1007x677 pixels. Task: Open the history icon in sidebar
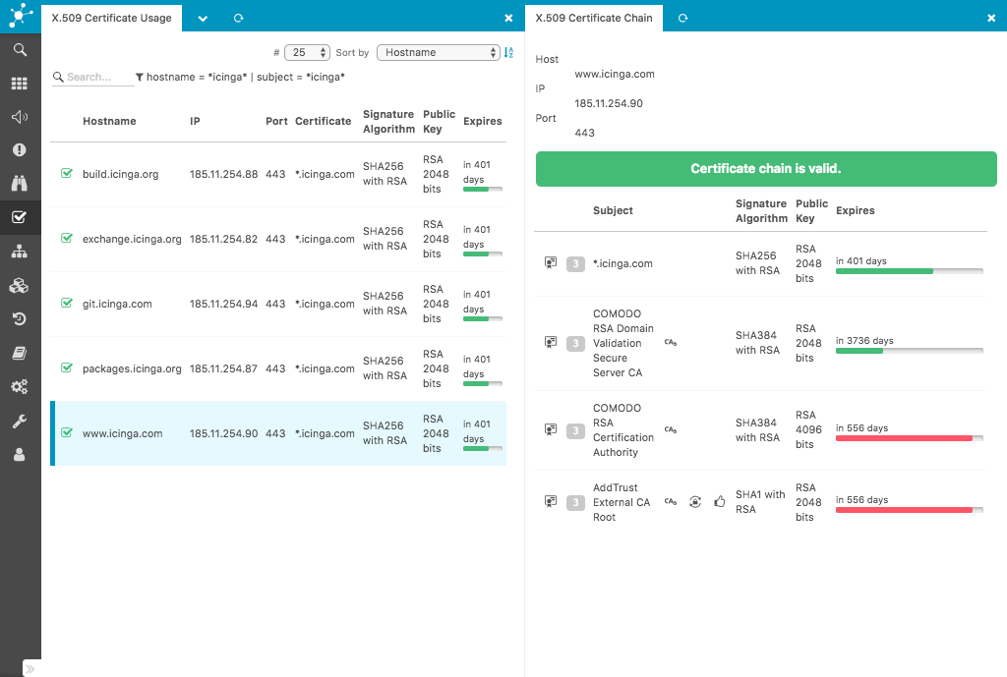(20, 318)
